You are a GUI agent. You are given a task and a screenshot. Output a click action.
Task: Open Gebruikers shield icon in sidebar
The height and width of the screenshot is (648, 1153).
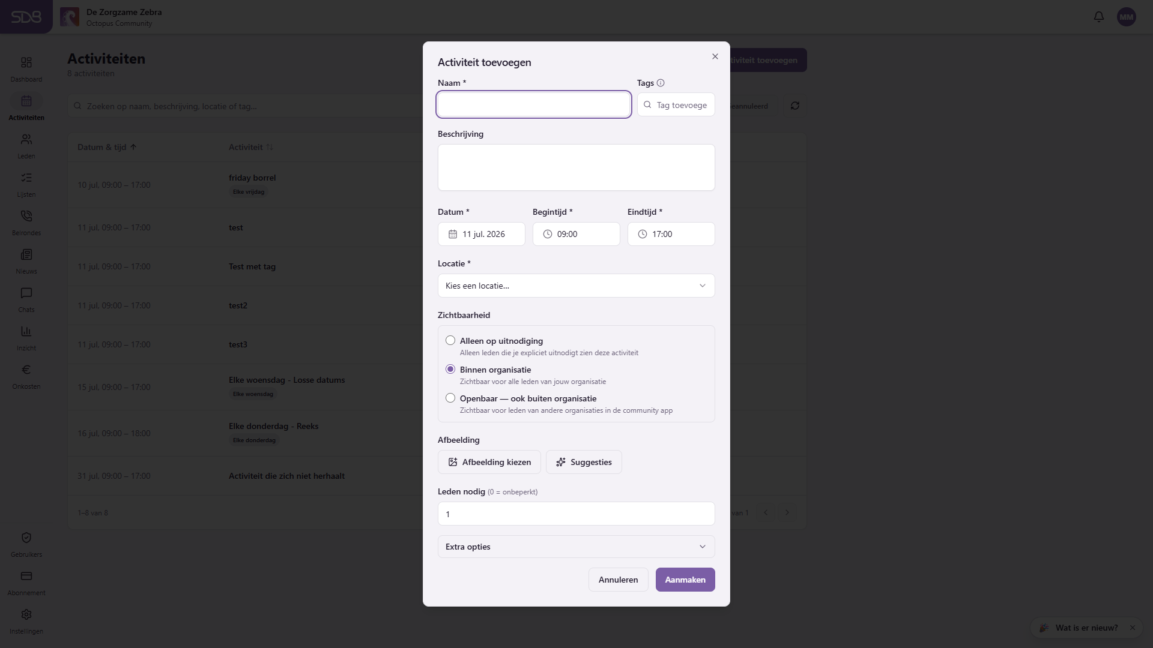coord(26,538)
